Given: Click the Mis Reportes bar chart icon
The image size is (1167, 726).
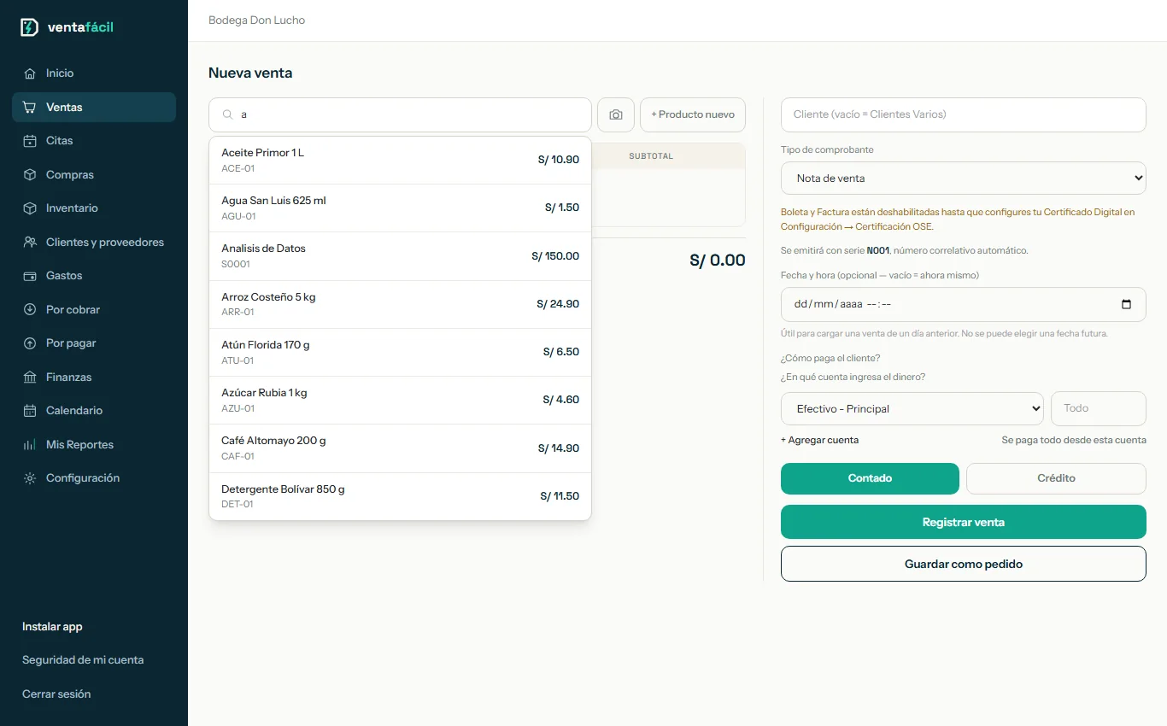Looking at the screenshot, I should coord(30,445).
